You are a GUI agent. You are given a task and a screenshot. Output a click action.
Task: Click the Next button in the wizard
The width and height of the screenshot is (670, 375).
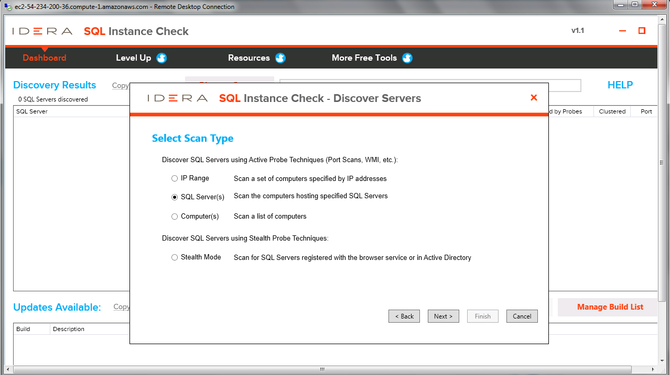443,316
